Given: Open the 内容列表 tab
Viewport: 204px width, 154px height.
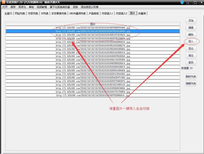Looking at the screenshot, I should point(33,14).
